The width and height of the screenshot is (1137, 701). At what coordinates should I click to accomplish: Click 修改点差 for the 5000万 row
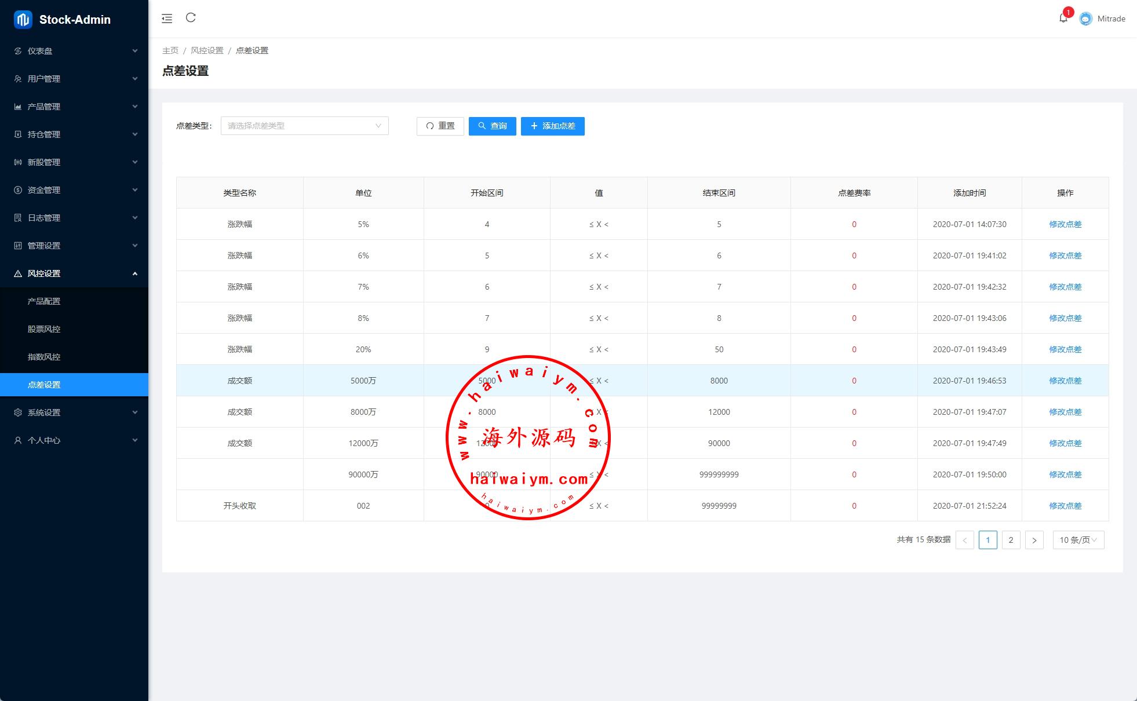pyautogui.click(x=1065, y=381)
